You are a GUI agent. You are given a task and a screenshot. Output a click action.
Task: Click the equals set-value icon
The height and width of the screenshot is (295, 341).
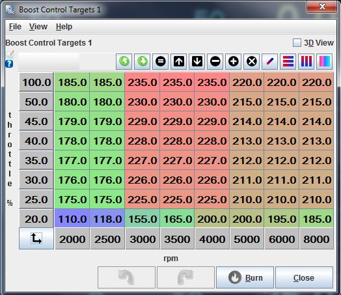(161, 62)
